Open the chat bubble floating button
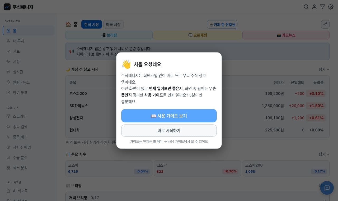The height and width of the screenshot is (201, 338). [x=327, y=188]
